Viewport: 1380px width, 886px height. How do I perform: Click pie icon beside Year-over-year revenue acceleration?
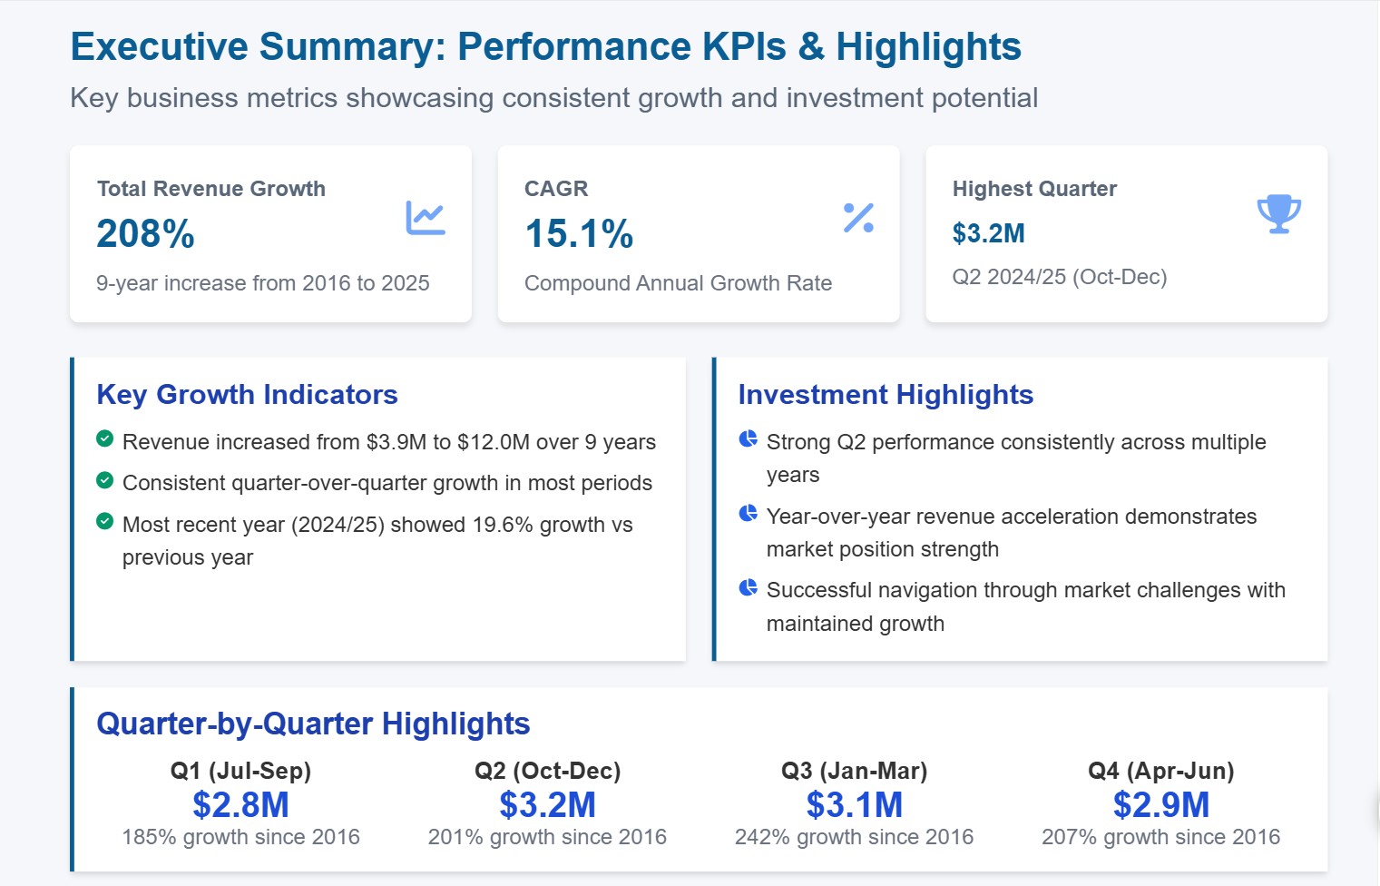[749, 514]
